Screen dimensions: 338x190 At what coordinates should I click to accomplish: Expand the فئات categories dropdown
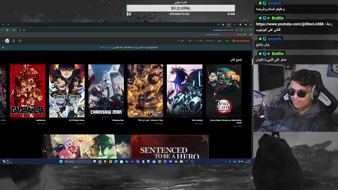(x=199, y=41)
